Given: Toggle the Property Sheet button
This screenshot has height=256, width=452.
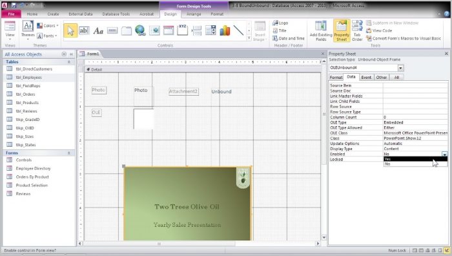Looking at the screenshot, I should [x=342, y=31].
